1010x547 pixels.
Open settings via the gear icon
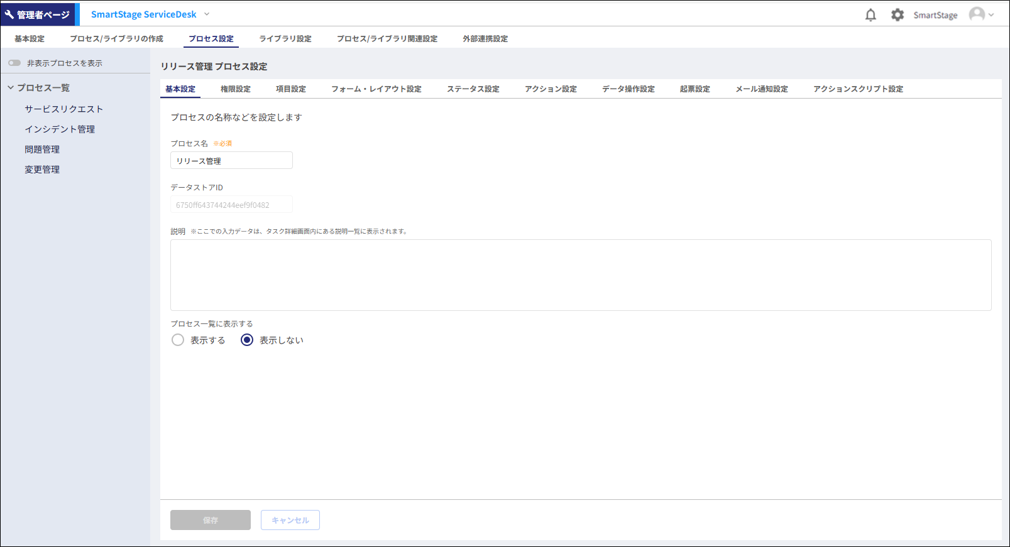click(x=897, y=15)
